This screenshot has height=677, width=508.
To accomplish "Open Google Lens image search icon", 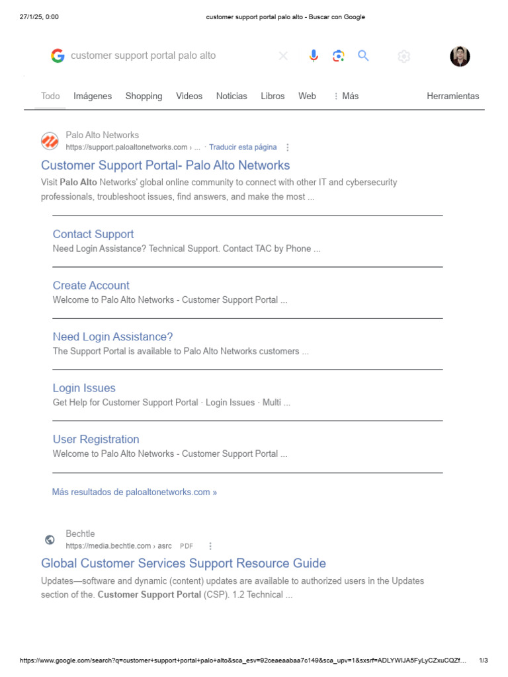I will 339,56.
